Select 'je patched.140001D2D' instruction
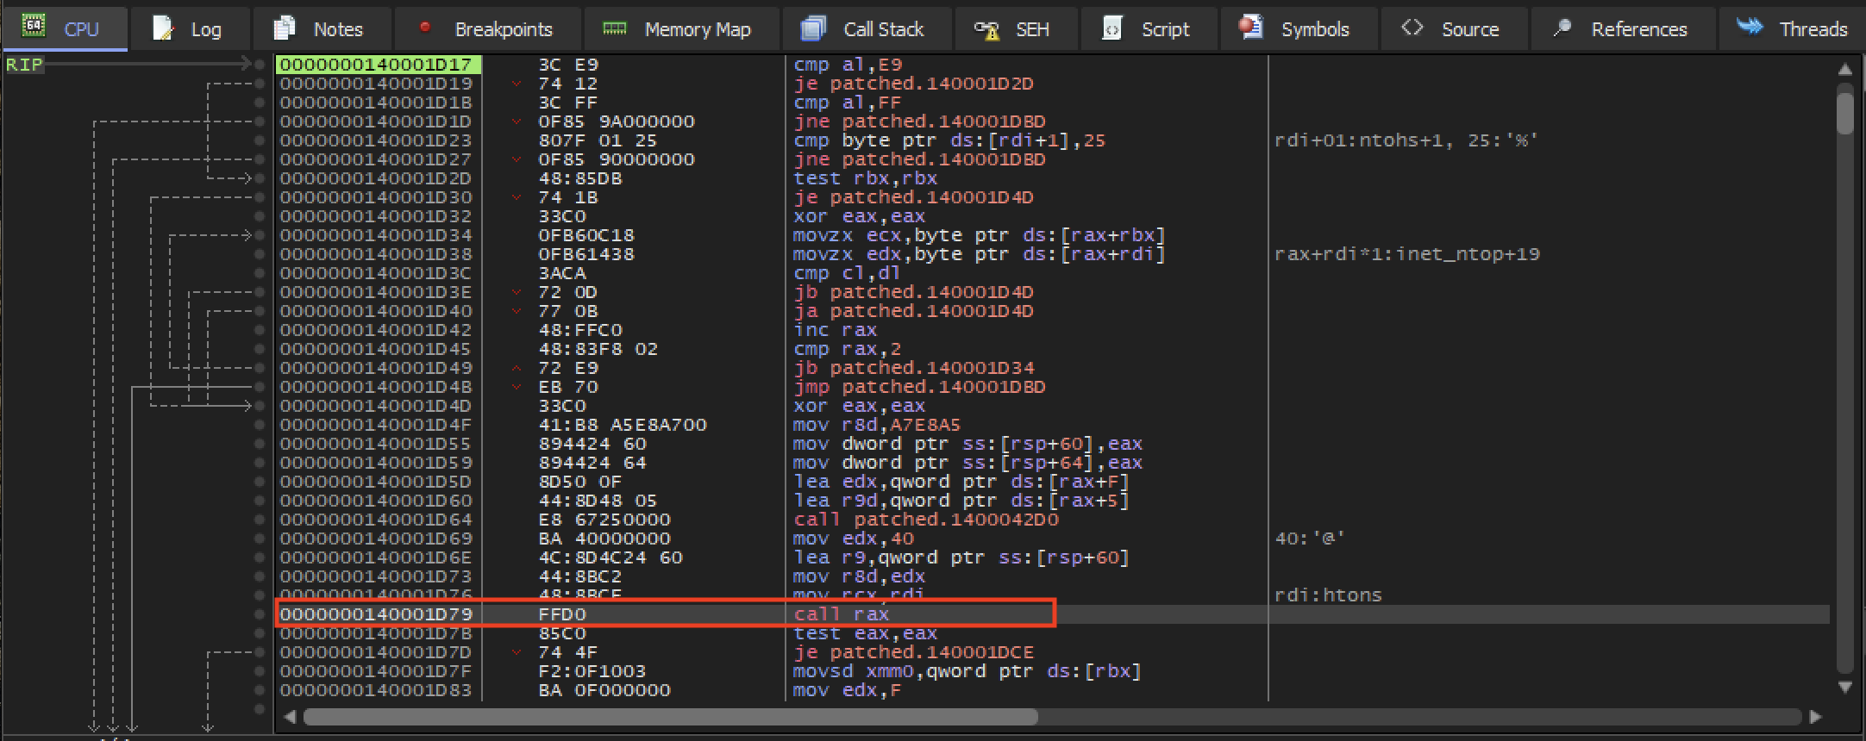Screen dimensions: 1866x741 click(x=913, y=84)
